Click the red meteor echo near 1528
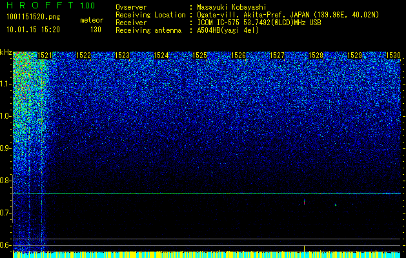This screenshot has height=258, width=406. tap(304, 202)
